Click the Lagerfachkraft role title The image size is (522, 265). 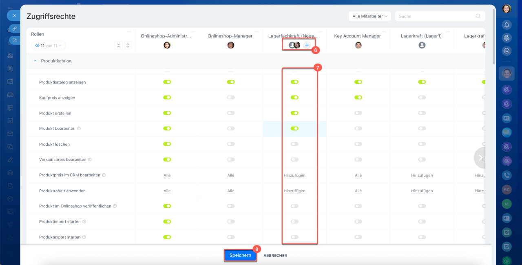(293, 36)
